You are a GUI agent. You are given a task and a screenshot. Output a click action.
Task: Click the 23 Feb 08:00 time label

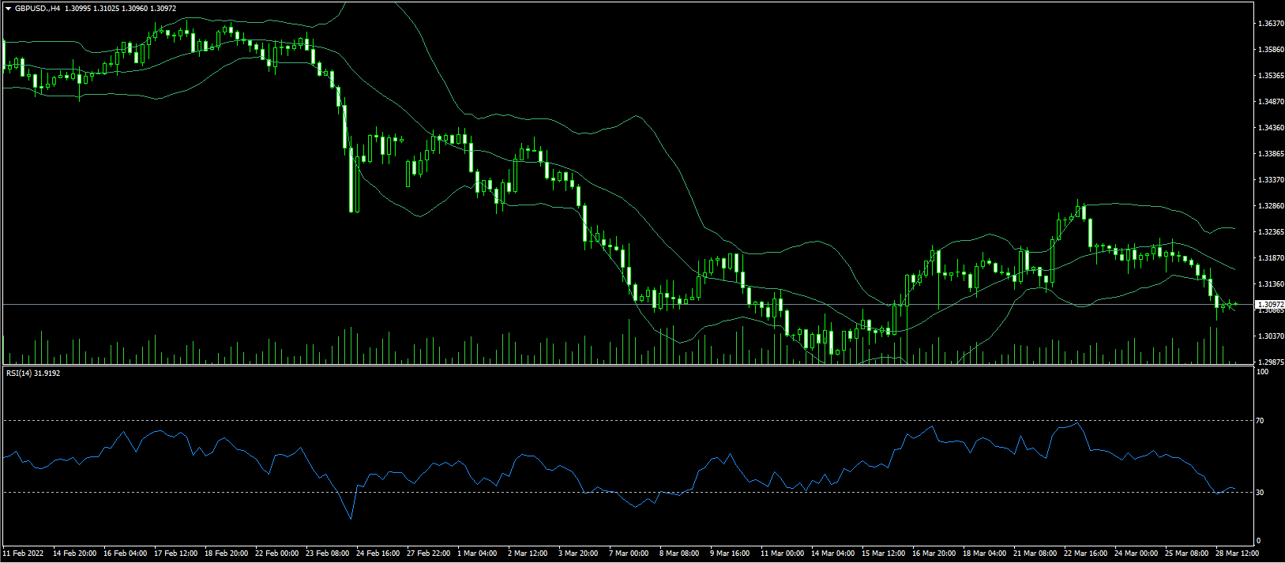pyautogui.click(x=328, y=554)
